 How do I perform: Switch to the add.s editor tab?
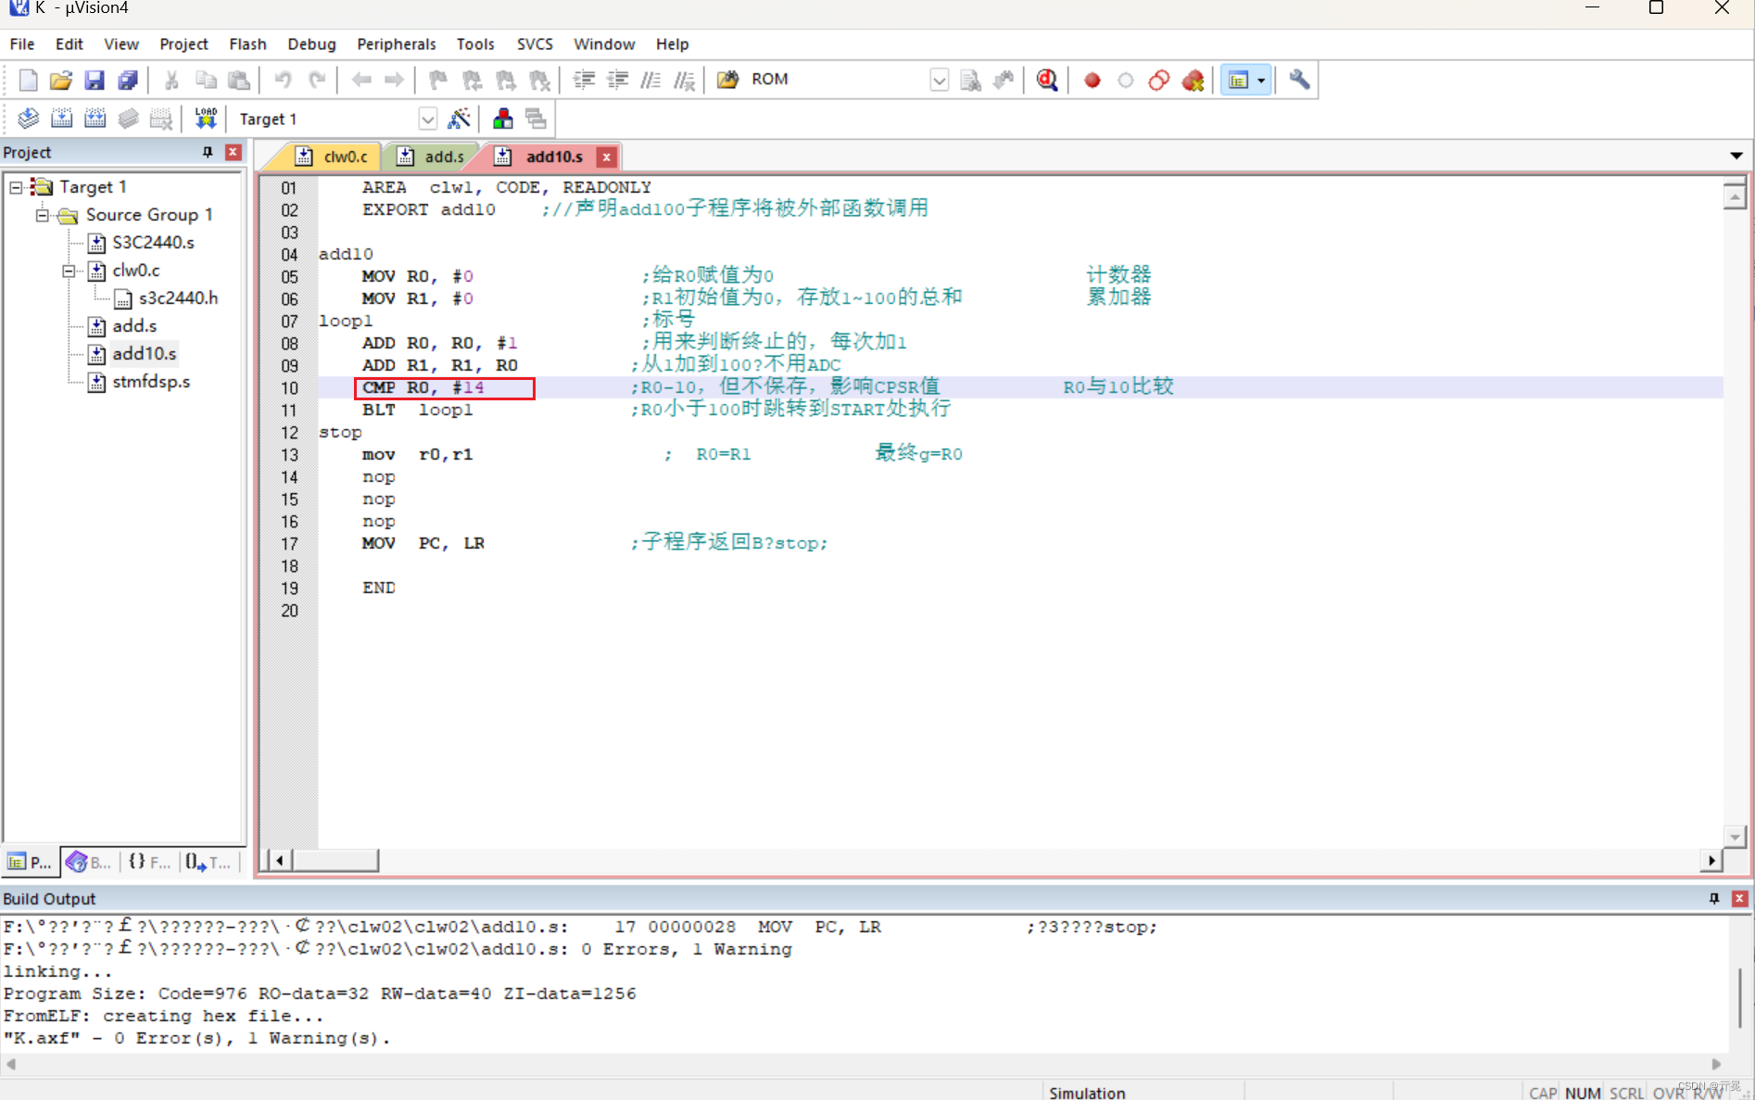(x=432, y=157)
